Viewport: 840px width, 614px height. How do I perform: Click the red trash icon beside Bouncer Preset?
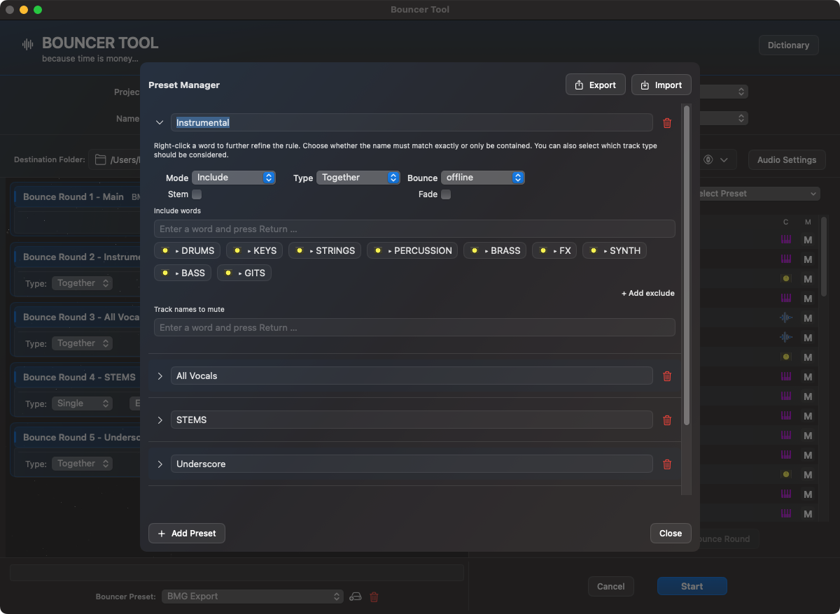pos(374,597)
